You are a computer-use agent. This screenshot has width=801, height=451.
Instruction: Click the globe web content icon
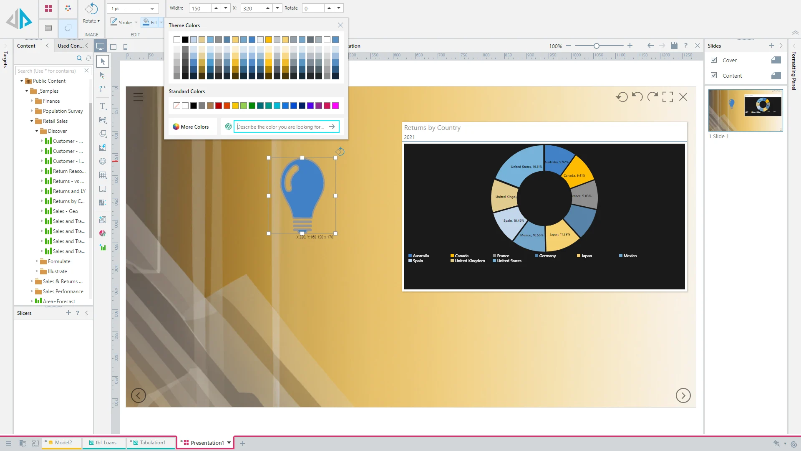point(103,161)
